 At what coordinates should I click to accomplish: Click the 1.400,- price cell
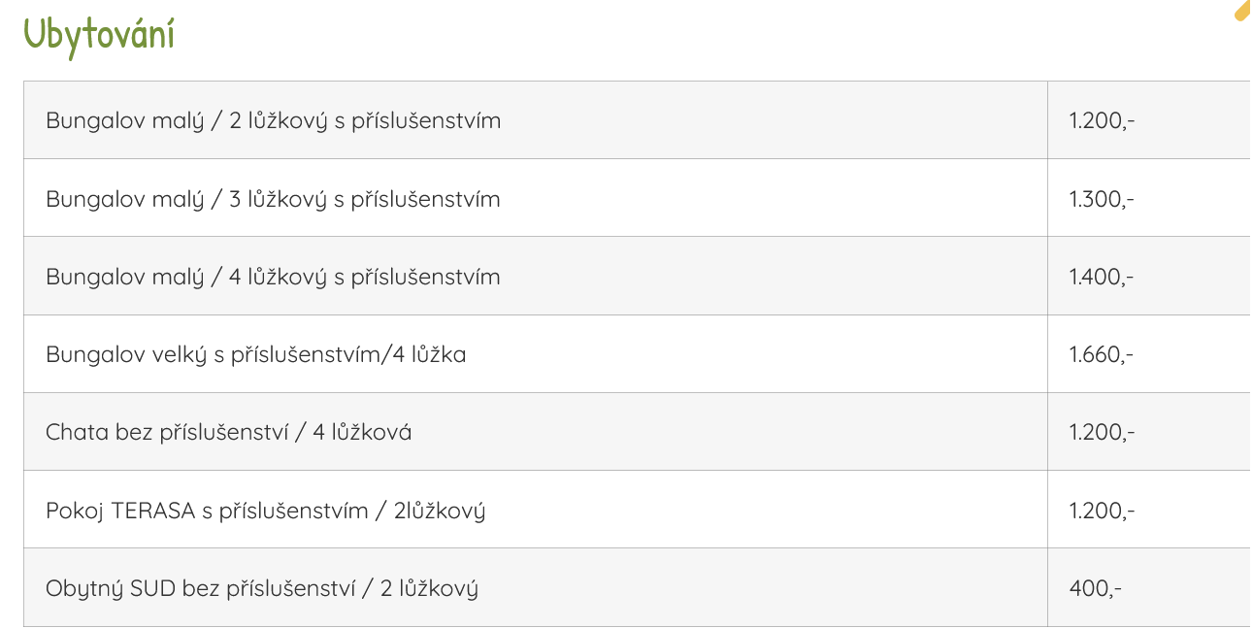[1149, 277]
